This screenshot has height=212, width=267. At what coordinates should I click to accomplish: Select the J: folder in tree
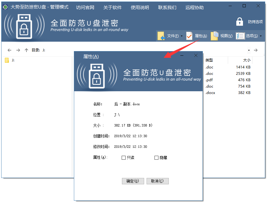click(x=13, y=60)
